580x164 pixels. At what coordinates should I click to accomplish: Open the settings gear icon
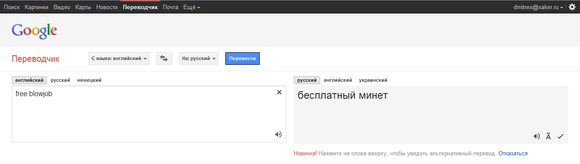(x=572, y=7)
